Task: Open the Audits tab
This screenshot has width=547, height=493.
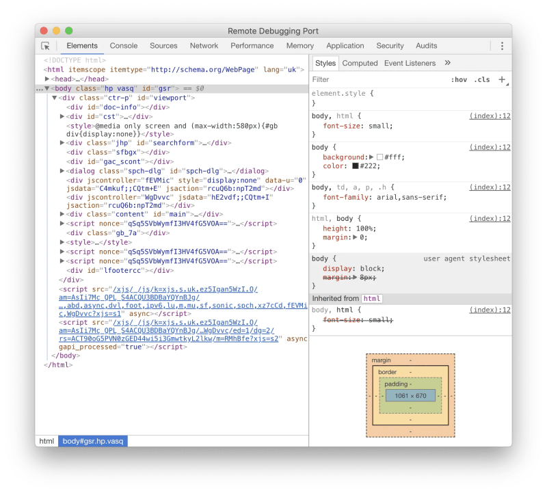Action: coord(426,46)
